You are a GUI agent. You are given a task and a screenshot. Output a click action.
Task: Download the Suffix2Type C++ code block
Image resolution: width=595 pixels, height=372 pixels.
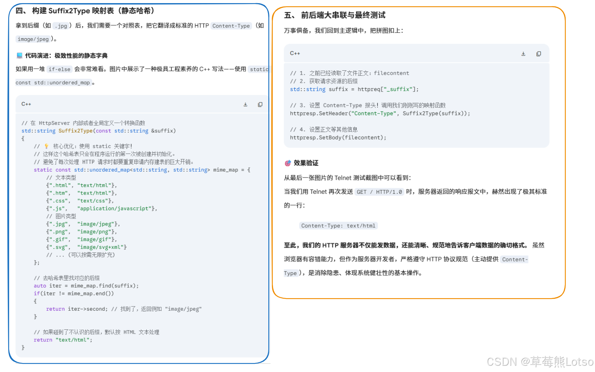245,104
